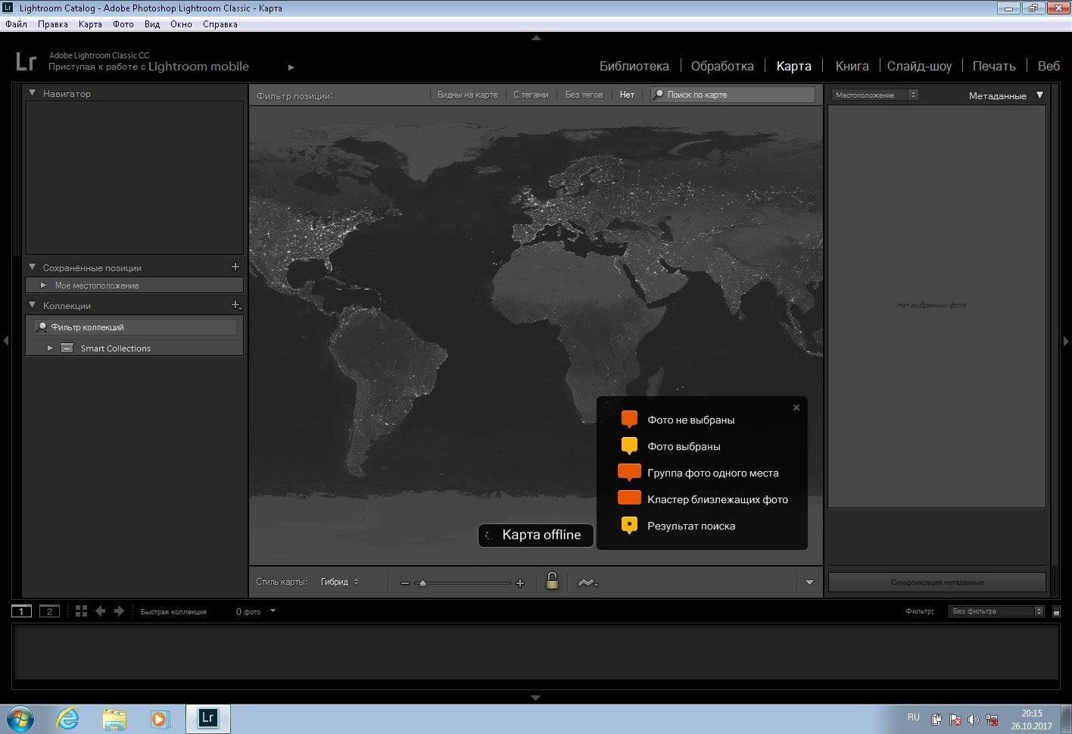Click the Синхронизация метаданных button

coord(937,583)
